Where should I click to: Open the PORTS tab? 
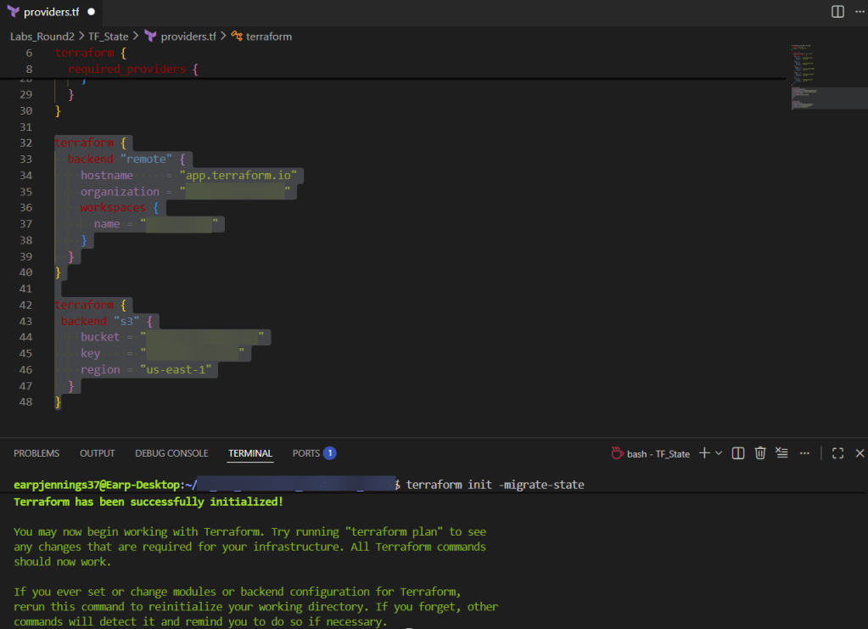(306, 453)
